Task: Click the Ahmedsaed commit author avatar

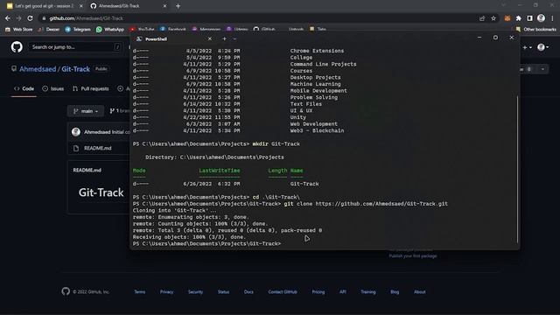Action: coord(76,132)
